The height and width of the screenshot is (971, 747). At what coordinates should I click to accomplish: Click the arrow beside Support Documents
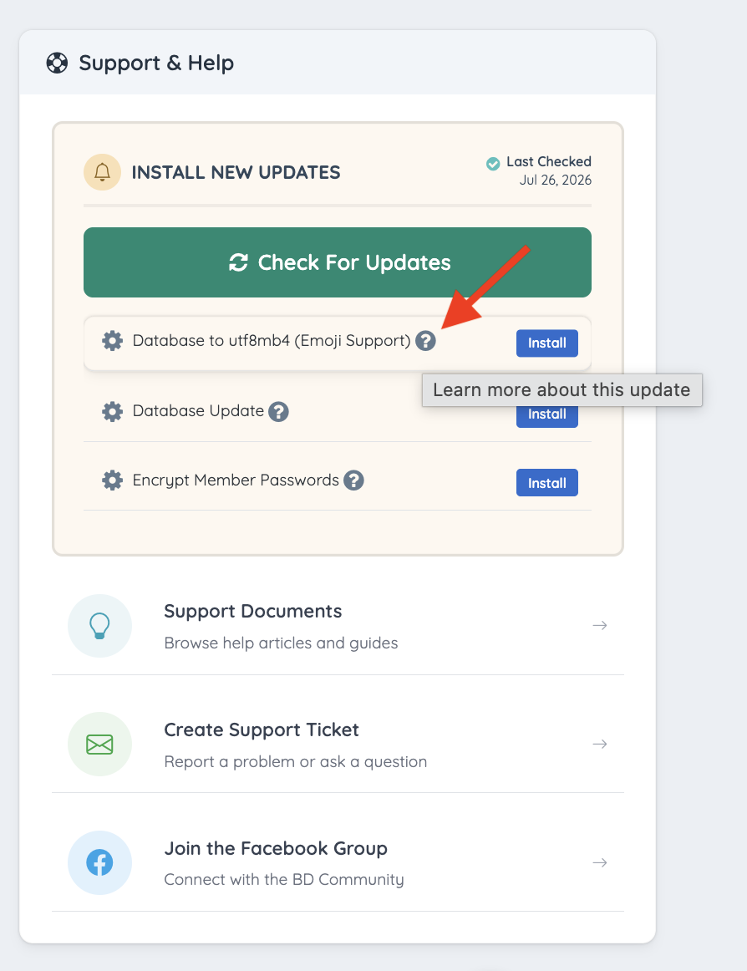pos(600,625)
